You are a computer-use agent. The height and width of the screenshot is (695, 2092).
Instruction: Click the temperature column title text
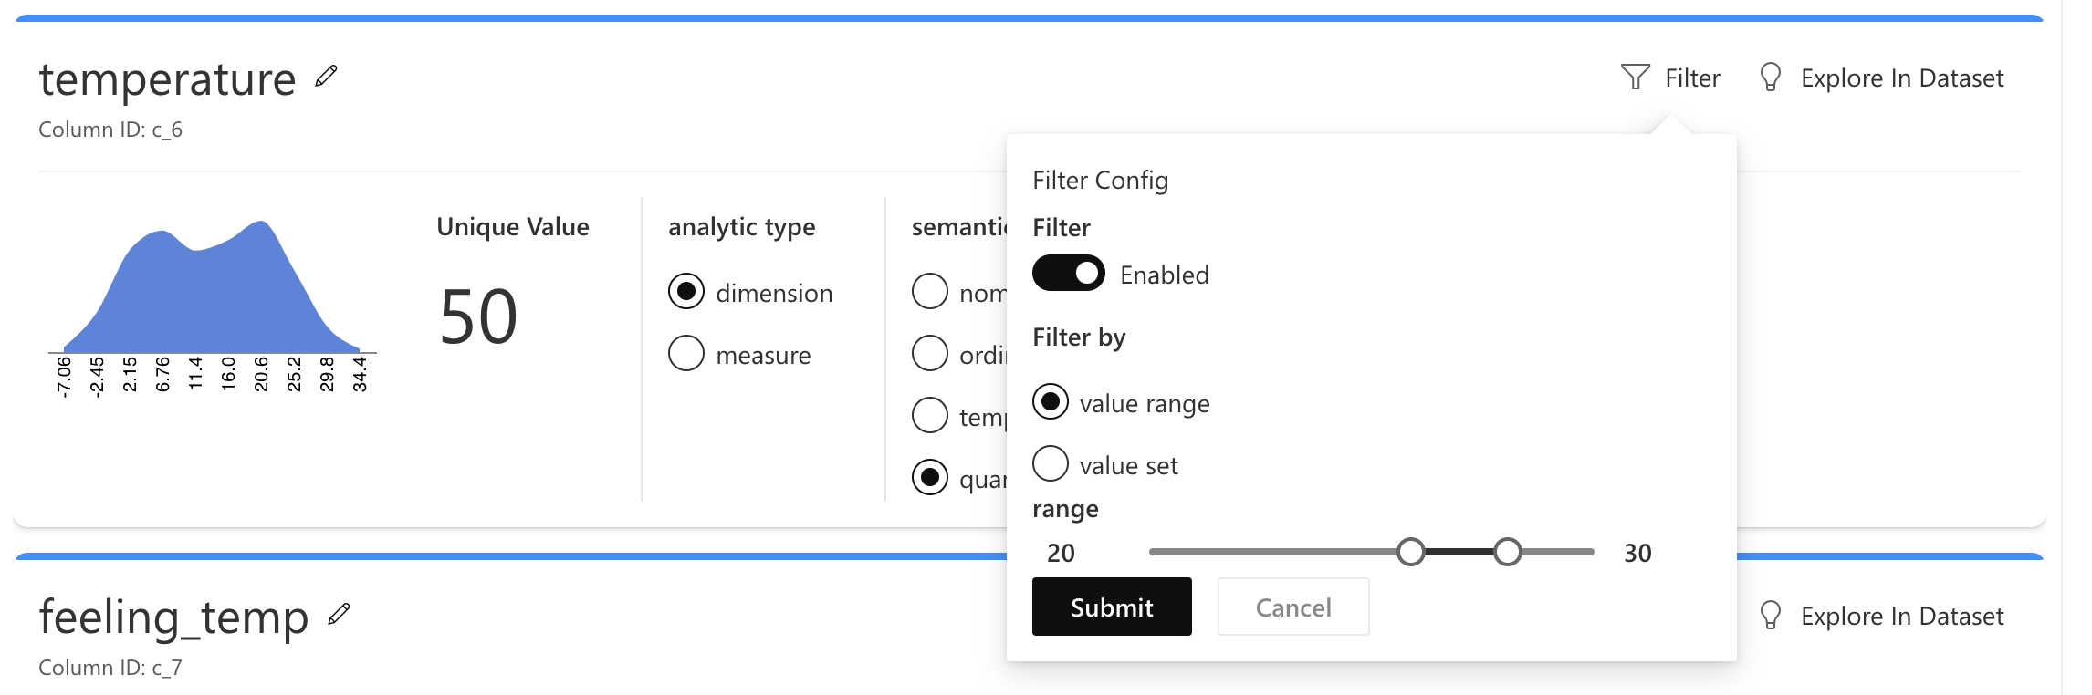click(168, 79)
